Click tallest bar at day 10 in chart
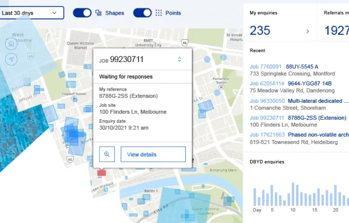The height and width of the screenshot is (223, 349). click(x=293, y=194)
